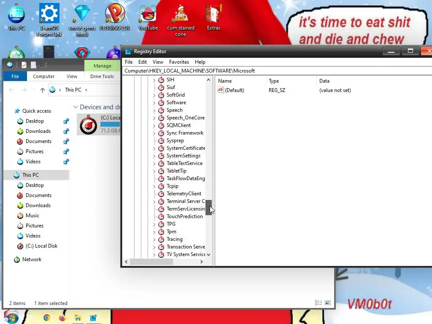Viewport: 432px width, 324px height.
Task: Click File Explorer on the taskbar
Action: (78, 318)
